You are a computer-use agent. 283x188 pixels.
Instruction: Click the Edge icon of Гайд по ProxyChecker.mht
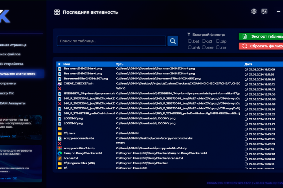pos(60,154)
